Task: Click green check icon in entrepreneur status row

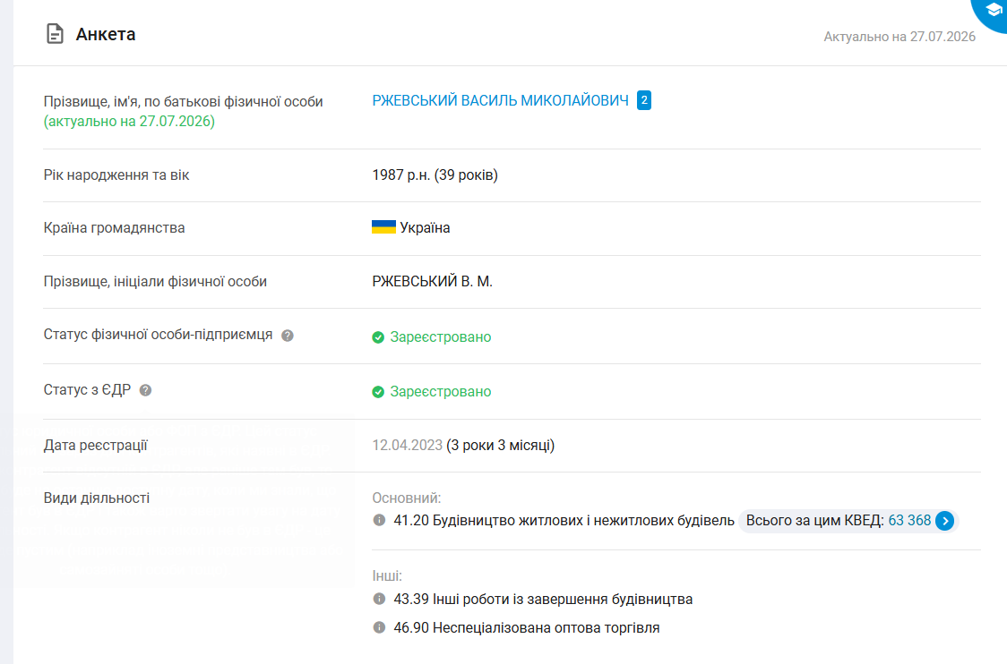Action: tap(378, 337)
